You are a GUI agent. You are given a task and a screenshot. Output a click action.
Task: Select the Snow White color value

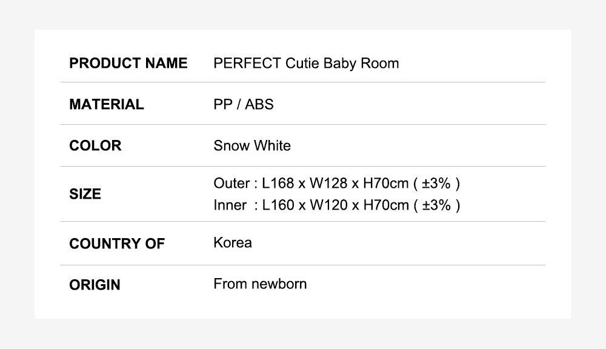pyautogui.click(x=252, y=145)
